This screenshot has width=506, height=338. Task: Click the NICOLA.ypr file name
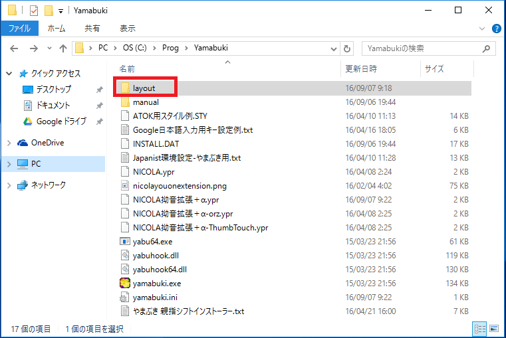tap(154, 172)
